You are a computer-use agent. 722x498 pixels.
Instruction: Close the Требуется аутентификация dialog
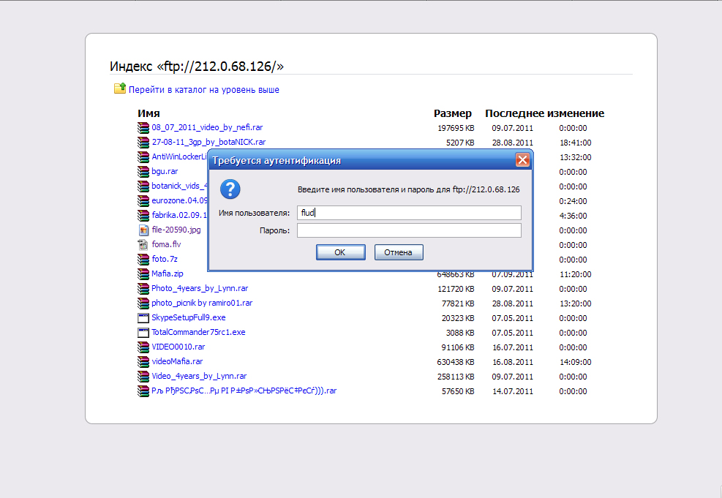coord(522,159)
